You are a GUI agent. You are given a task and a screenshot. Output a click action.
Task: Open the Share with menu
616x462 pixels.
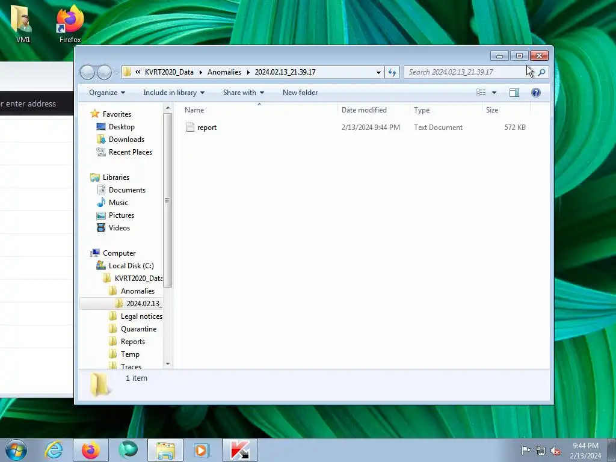[243, 93]
